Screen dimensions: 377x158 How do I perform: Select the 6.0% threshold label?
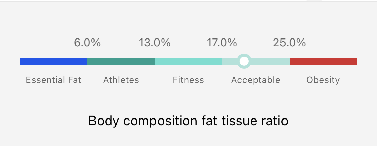click(x=87, y=43)
